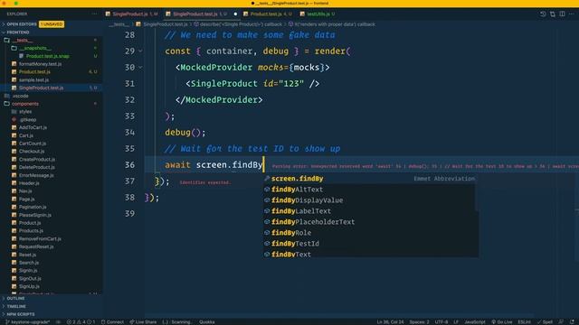Open sample.test.js in explorer

pyautogui.click(x=33, y=79)
